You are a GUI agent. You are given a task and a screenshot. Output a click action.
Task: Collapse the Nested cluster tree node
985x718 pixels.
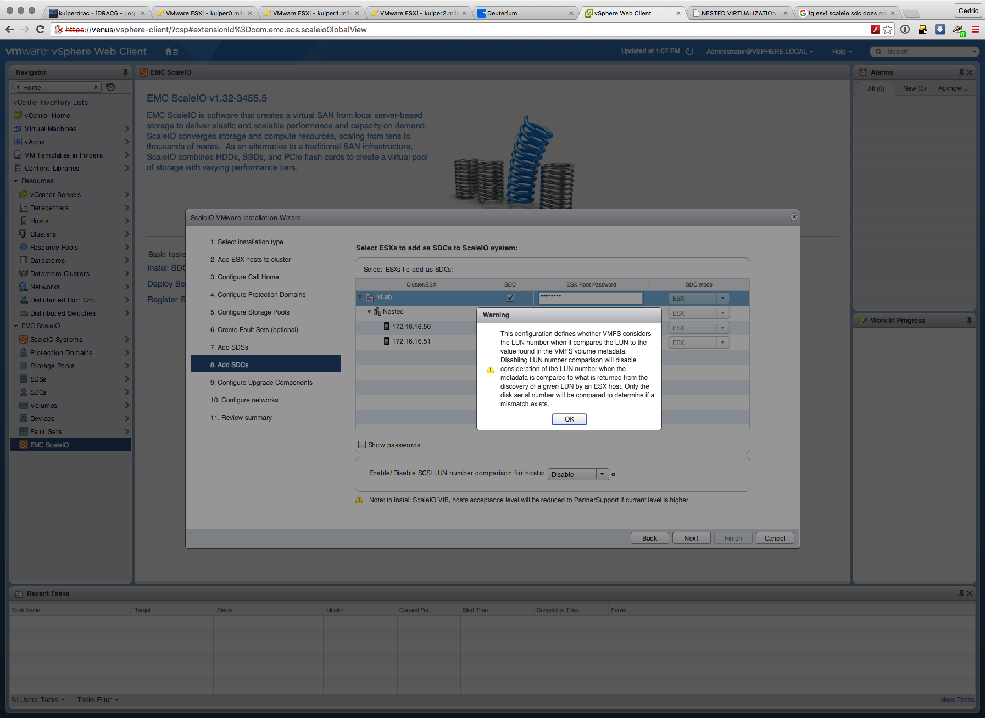click(x=369, y=312)
